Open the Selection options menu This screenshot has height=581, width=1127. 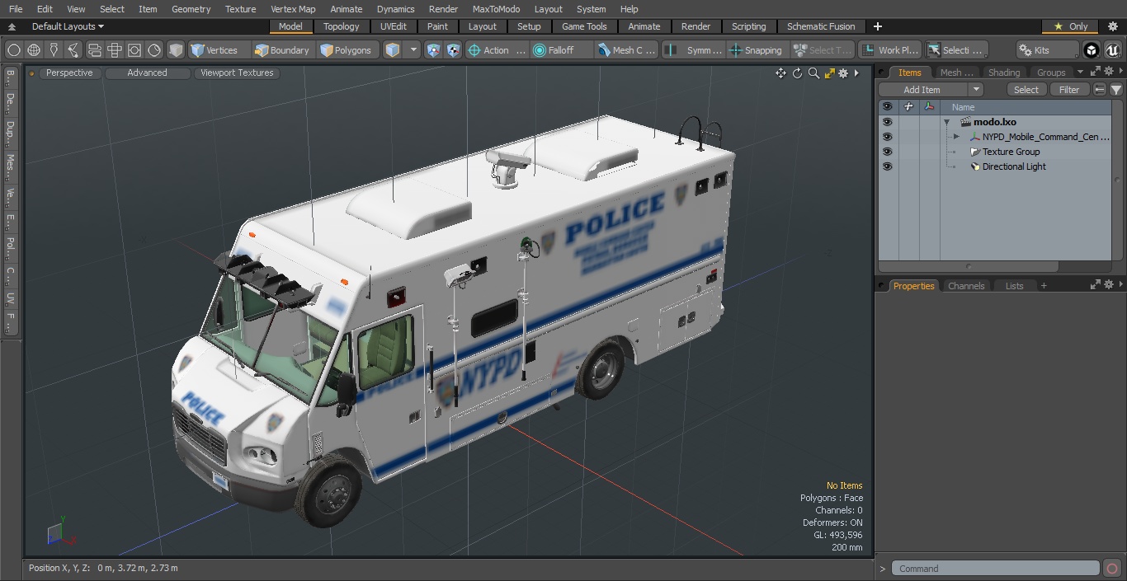pos(955,50)
